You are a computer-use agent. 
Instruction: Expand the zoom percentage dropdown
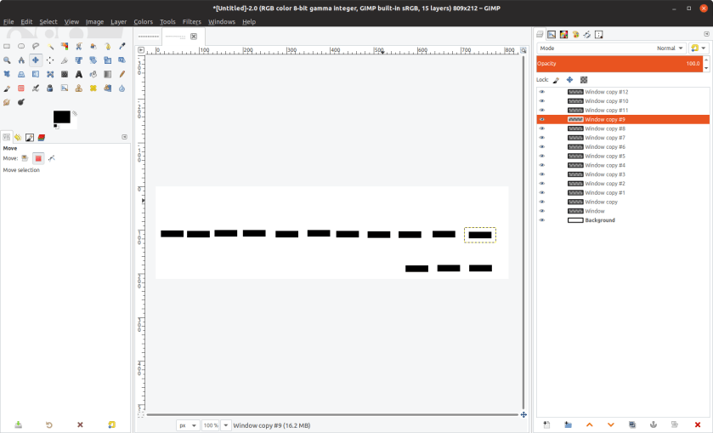click(225, 425)
